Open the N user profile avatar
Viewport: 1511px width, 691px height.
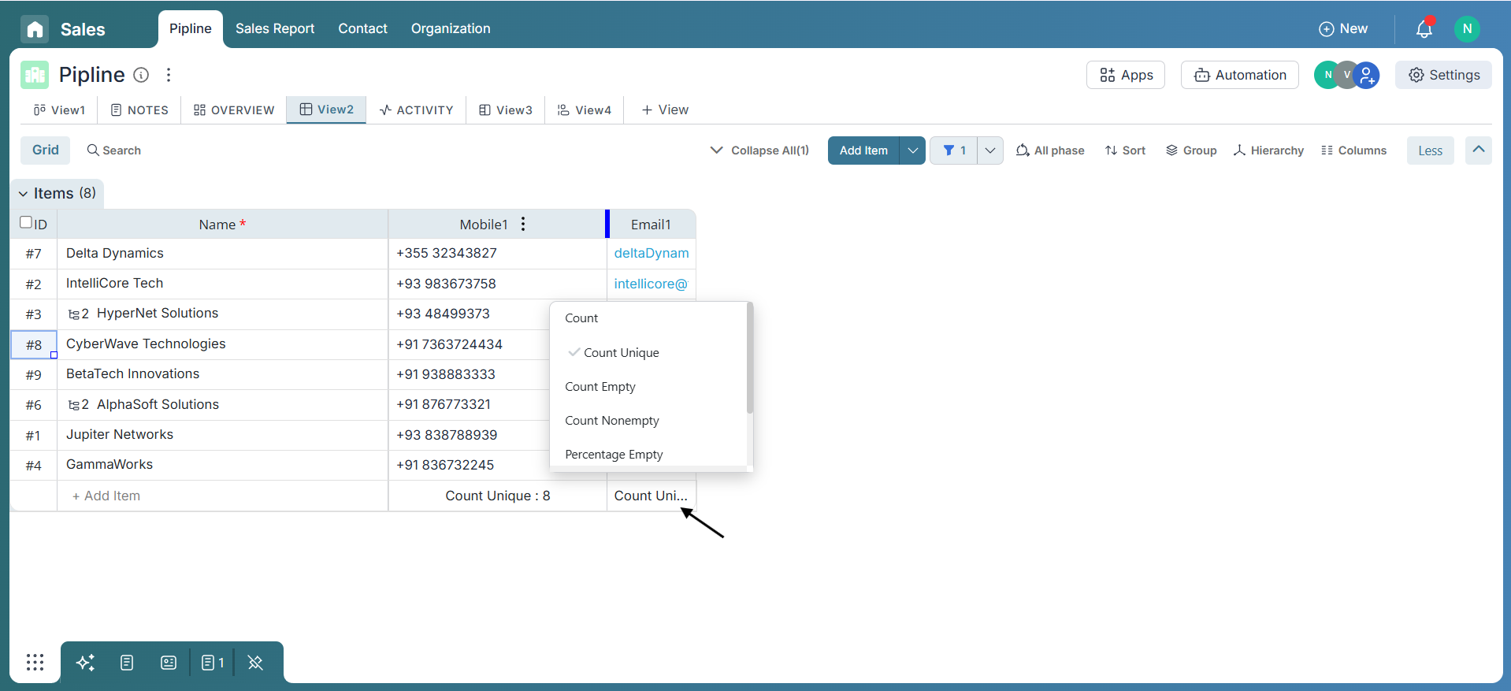point(1467,28)
